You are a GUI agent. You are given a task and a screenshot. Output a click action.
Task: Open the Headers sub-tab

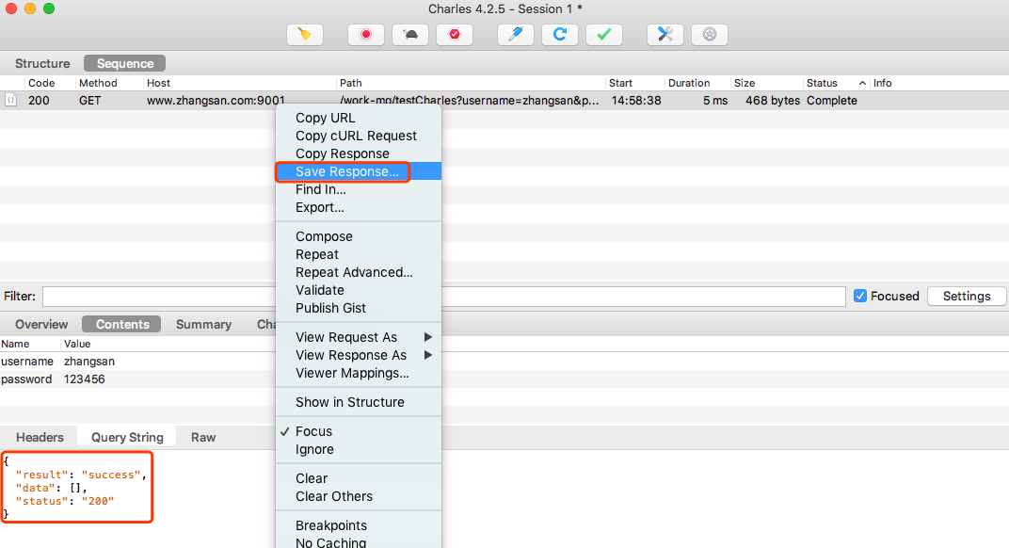tap(40, 437)
